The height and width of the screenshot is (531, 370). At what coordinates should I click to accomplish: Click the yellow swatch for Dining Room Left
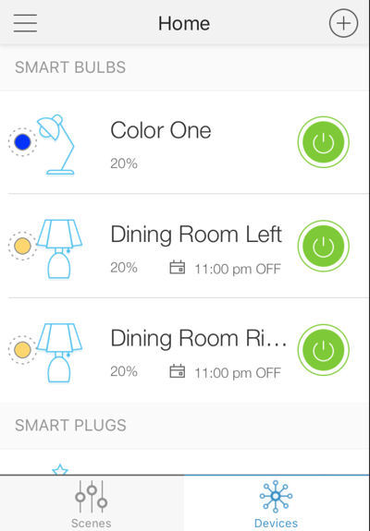[23, 247]
